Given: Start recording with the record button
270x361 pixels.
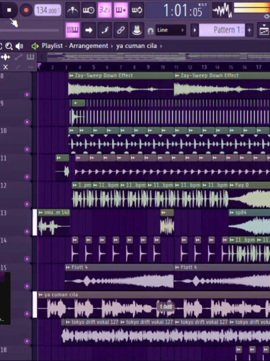Looking at the screenshot, I should 26,10.
